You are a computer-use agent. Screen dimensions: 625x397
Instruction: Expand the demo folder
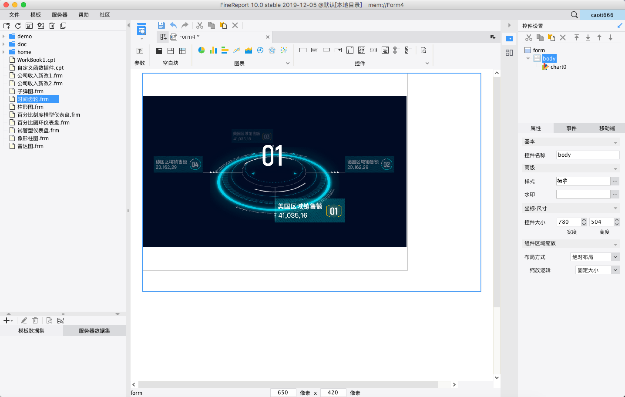[4, 37]
